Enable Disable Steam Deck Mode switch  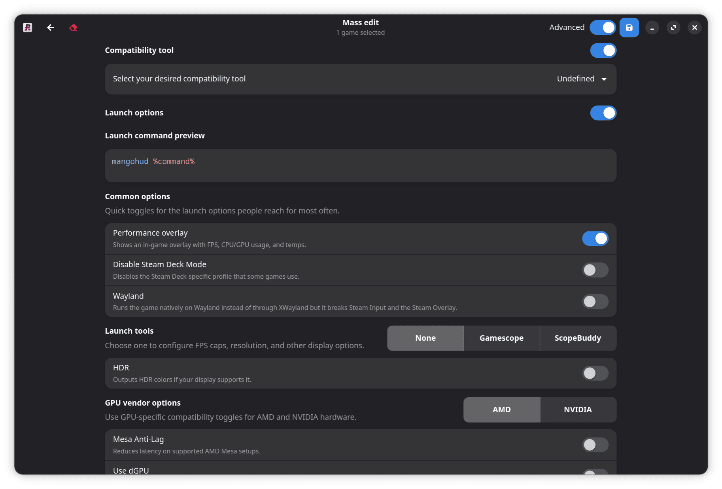(x=595, y=270)
